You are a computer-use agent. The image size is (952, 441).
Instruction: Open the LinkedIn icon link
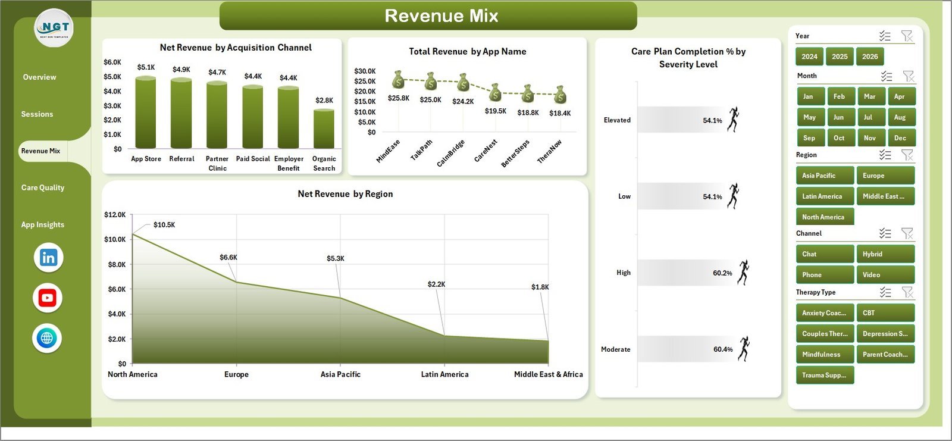pyautogui.click(x=48, y=257)
